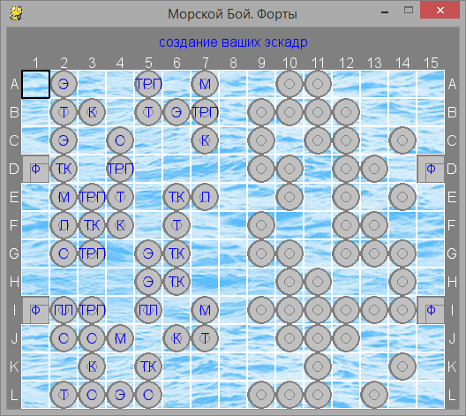The height and width of the screenshot is (416, 466).
Task: Click the blank piece at H14
Action: coord(402,282)
